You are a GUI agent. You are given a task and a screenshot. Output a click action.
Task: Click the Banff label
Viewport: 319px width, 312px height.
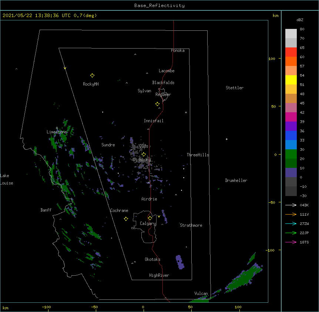coord(46,210)
